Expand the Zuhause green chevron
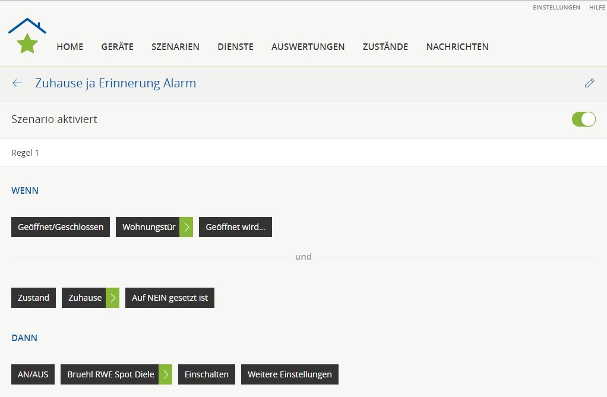The height and width of the screenshot is (397, 607). (x=113, y=298)
